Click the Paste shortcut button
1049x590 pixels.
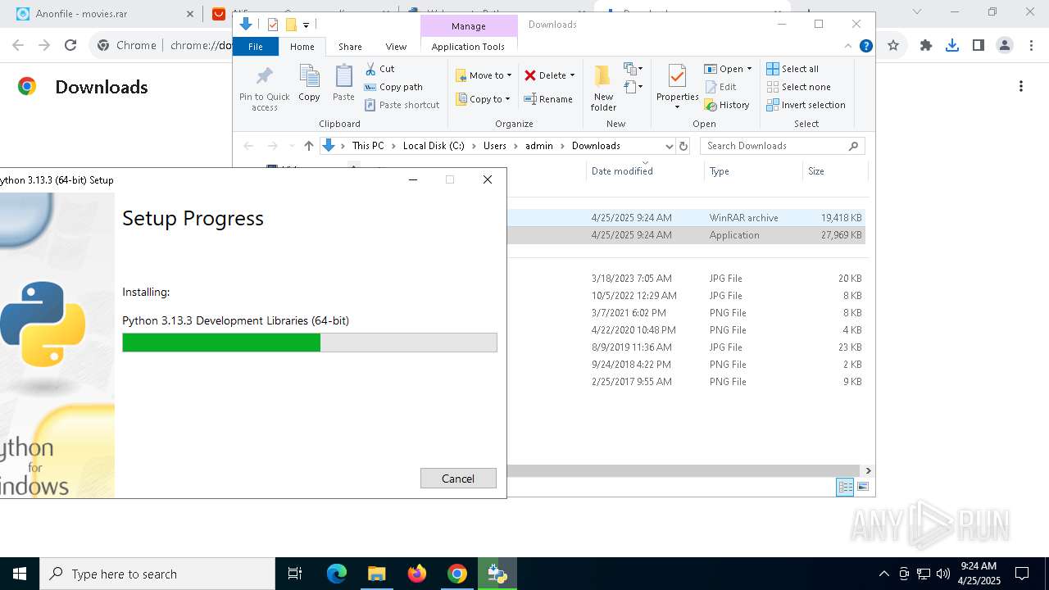tap(402, 105)
